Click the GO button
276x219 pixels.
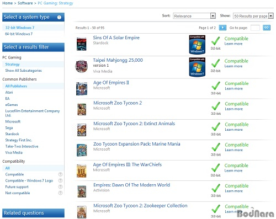[267, 28]
